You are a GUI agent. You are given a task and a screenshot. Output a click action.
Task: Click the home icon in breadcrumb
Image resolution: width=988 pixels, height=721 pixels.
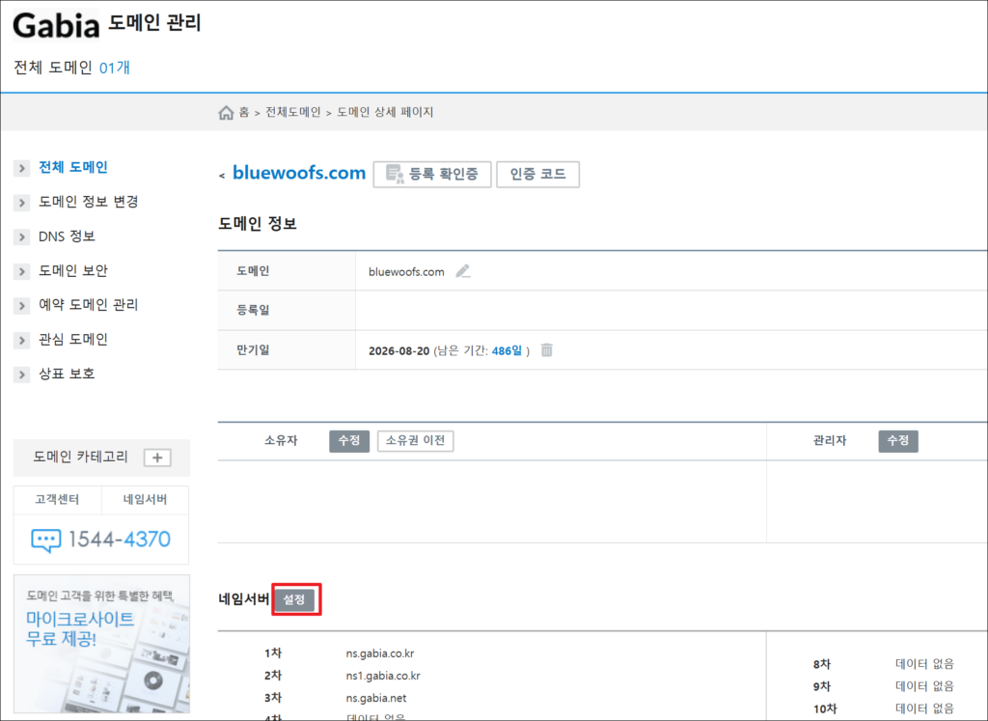226,113
